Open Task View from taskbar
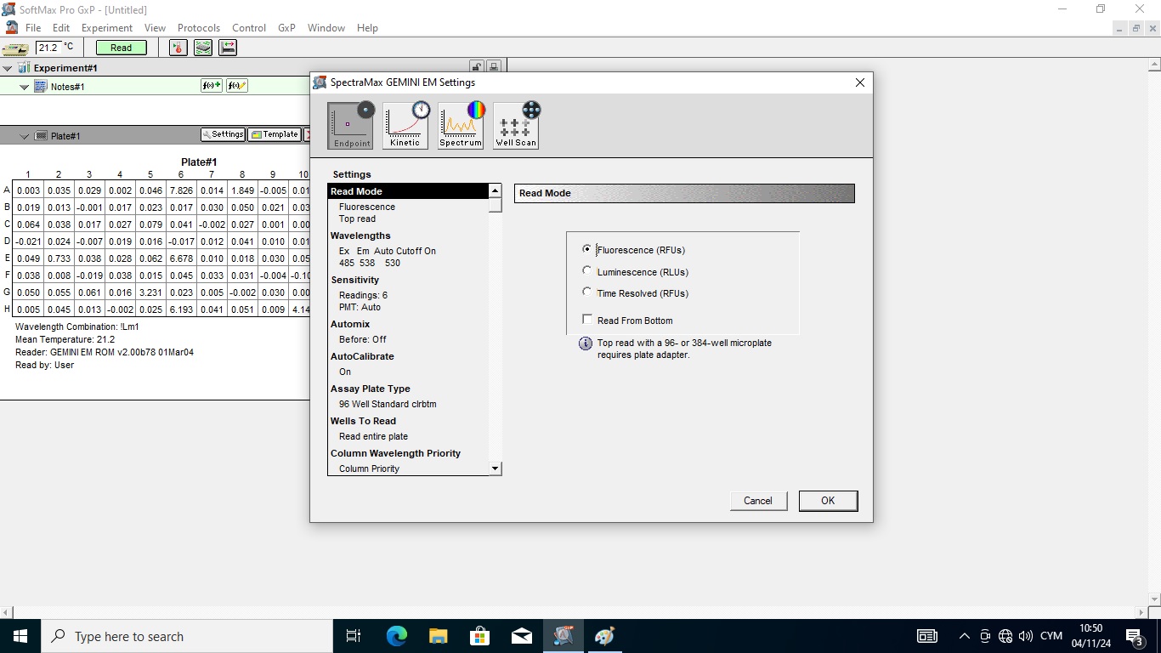 354,636
